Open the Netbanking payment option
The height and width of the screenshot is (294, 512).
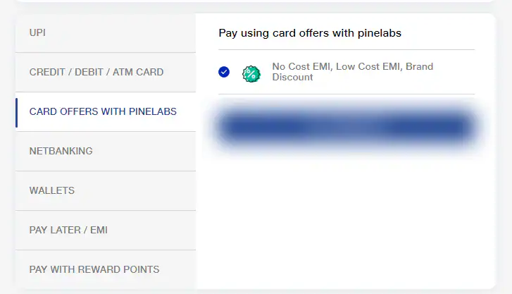(x=61, y=151)
